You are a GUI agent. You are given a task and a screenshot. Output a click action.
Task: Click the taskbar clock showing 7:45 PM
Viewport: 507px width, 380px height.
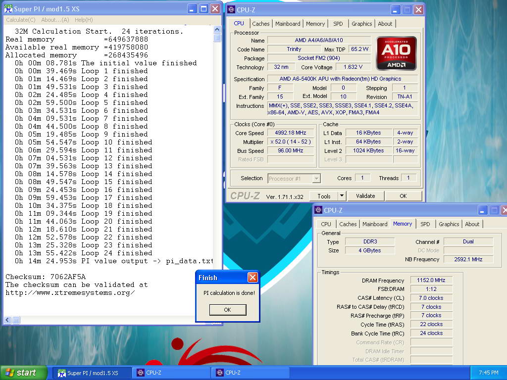pyautogui.click(x=489, y=373)
